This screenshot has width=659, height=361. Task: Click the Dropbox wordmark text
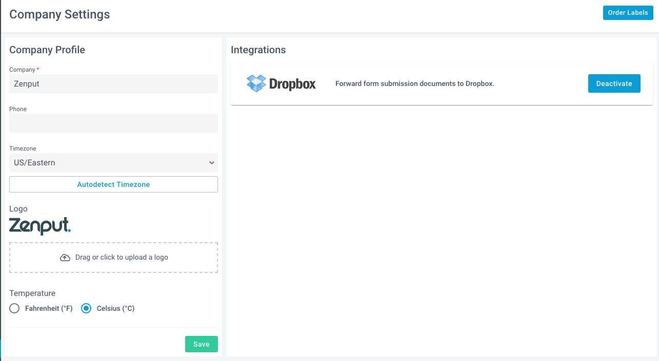(292, 84)
